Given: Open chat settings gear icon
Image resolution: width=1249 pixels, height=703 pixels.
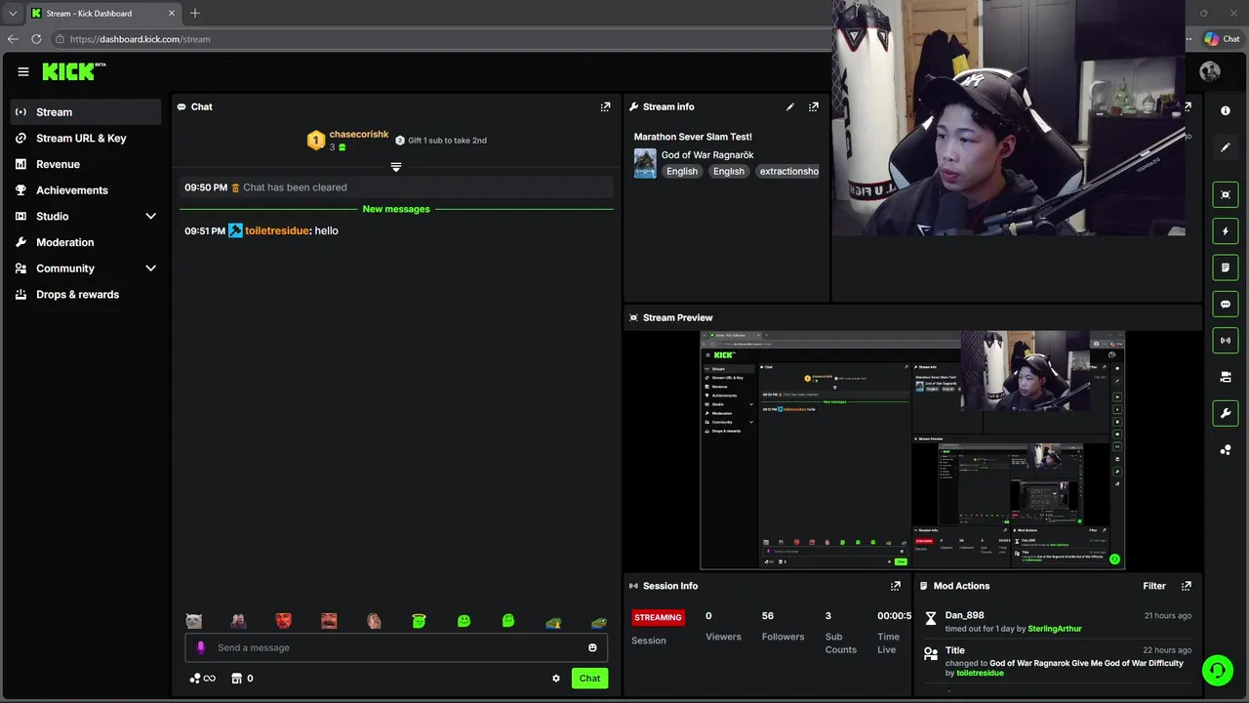Looking at the screenshot, I should point(556,679).
